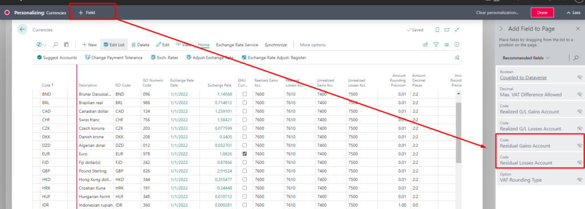The height and width of the screenshot is (209, 585).
Task: Open the search magnifier in the Currencies toolbar
Action: point(55,44)
